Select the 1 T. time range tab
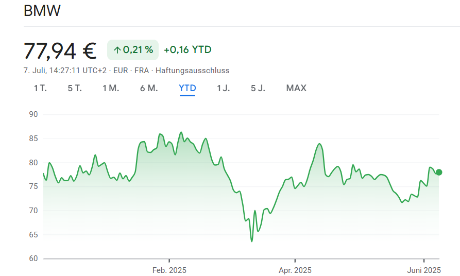Image resolution: width=460 pixels, height=276 pixels. [40, 88]
